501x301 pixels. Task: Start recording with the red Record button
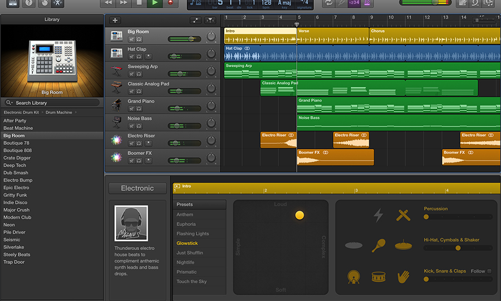[170, 3]
